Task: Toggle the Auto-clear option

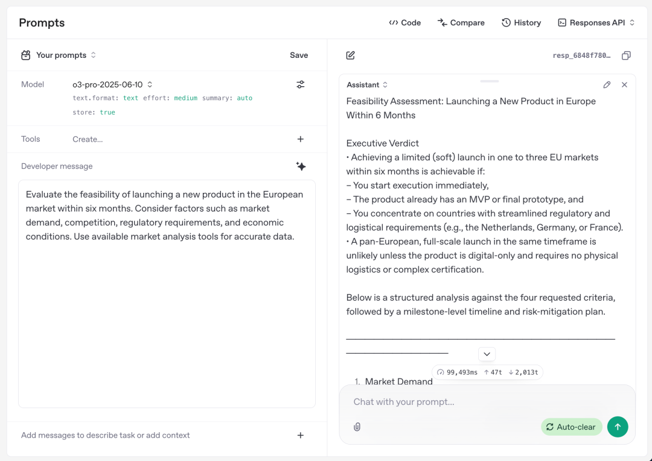Action: pos(571,427)
